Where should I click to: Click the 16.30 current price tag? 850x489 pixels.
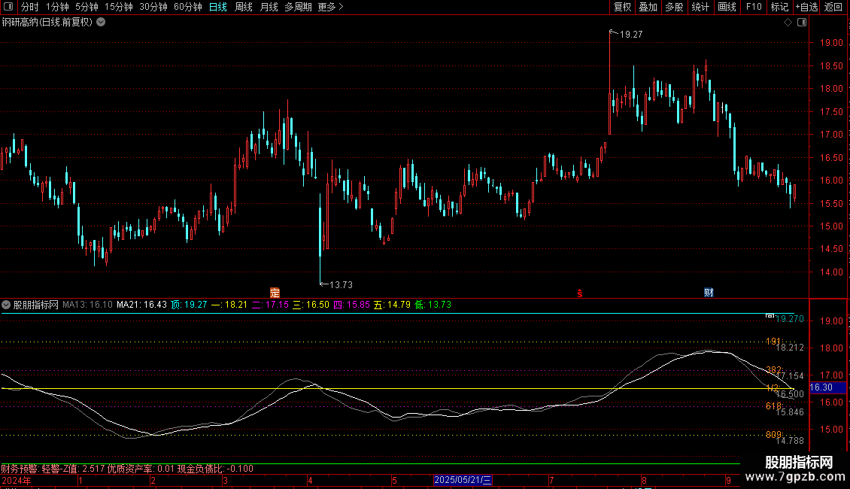click(827, 387)
